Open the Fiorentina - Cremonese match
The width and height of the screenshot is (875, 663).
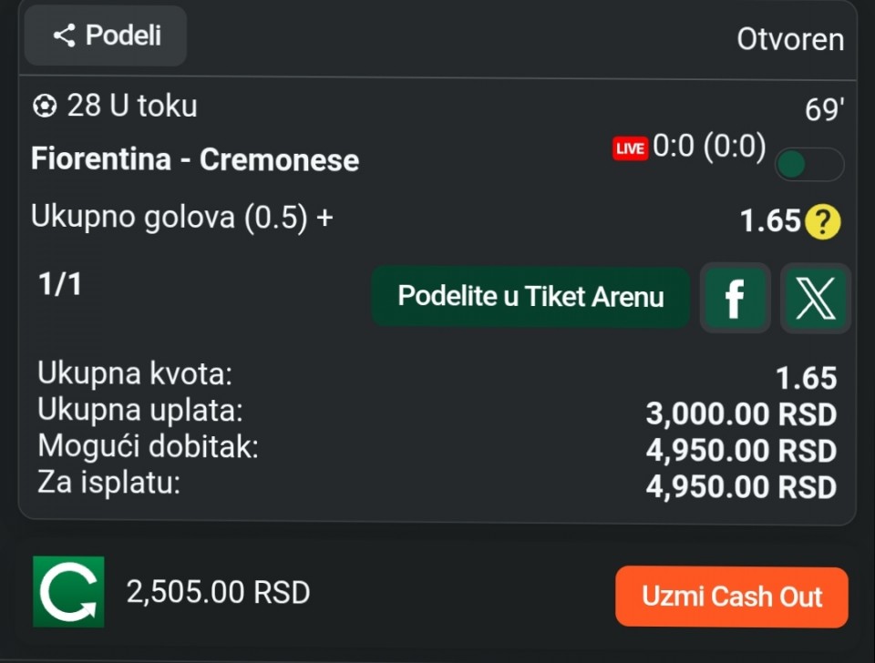click(x=195, y=159)
